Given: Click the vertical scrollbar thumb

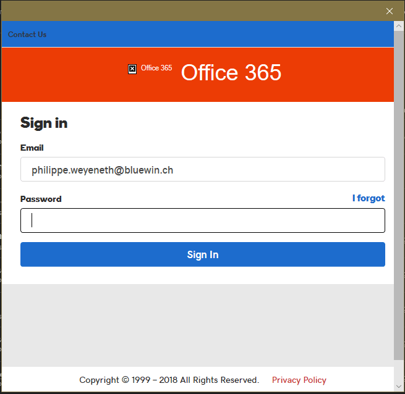Looking at the screenshot, I should point(399,185).
